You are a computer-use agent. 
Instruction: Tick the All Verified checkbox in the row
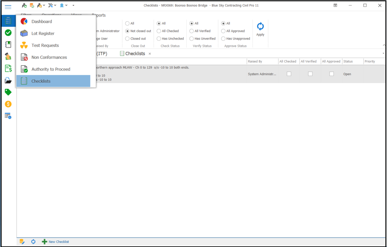pyautogui.click(x=310, y=74)
